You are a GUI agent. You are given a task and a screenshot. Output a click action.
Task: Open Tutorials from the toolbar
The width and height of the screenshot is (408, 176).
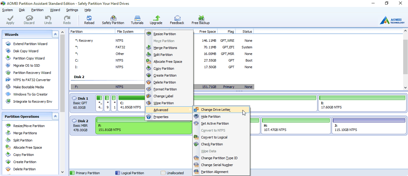click(137, 20)
